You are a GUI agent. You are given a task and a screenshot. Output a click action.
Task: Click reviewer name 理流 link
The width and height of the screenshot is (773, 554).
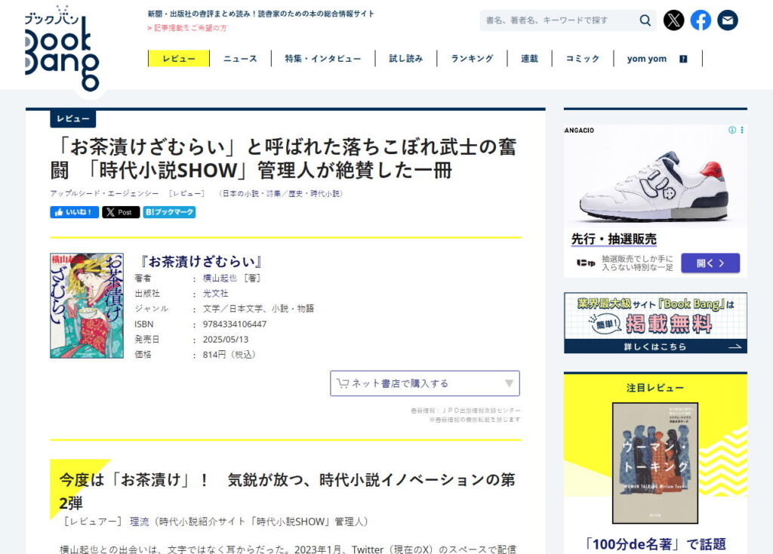tap(139, 522)
